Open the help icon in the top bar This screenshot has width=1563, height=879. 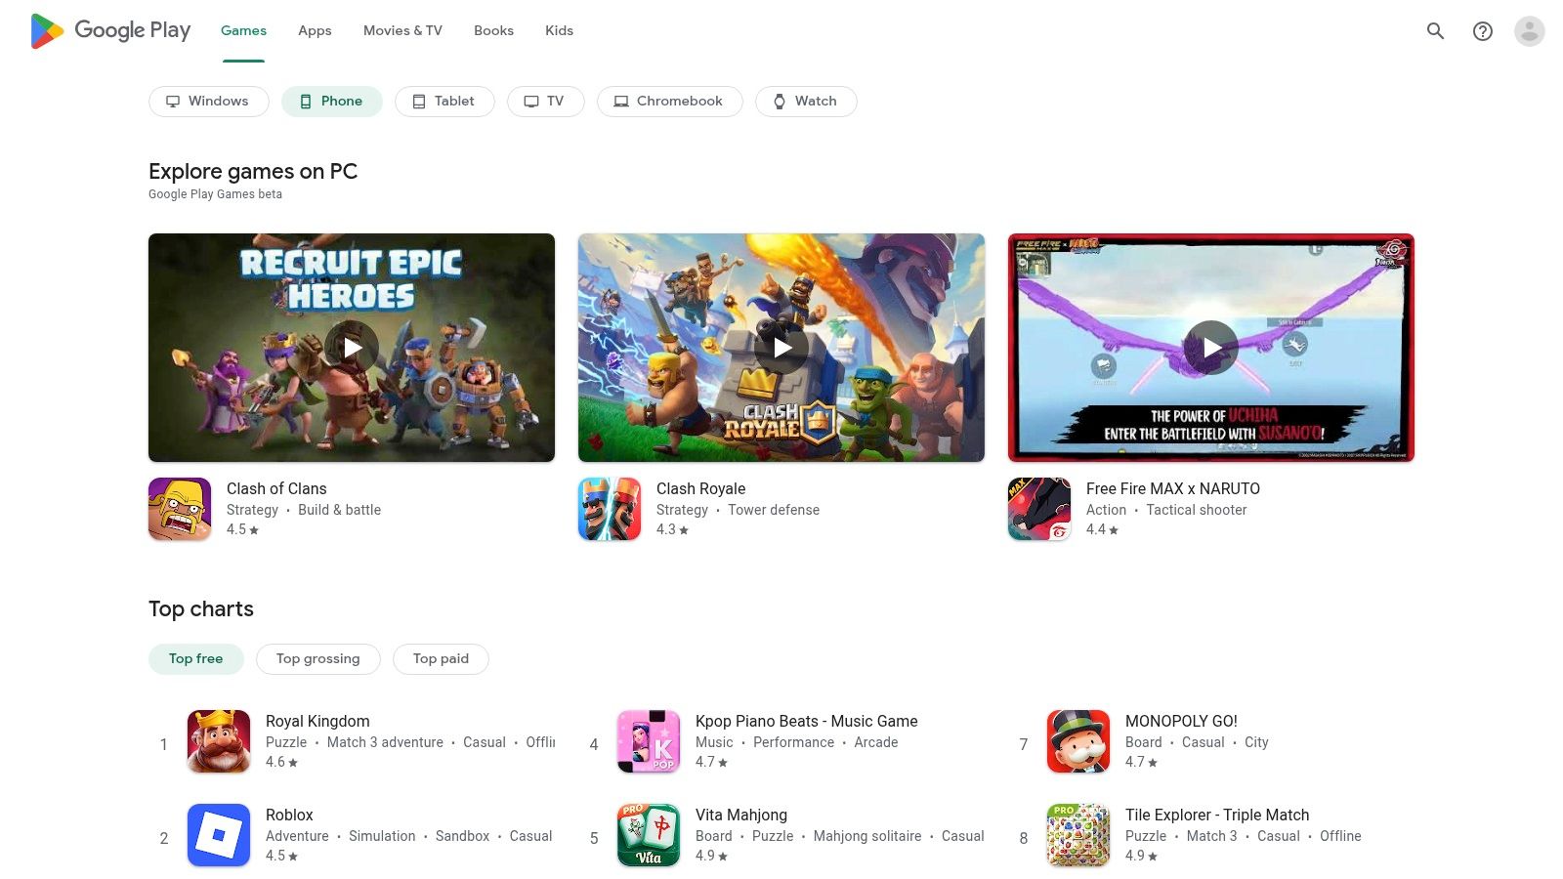(1482, 30)
